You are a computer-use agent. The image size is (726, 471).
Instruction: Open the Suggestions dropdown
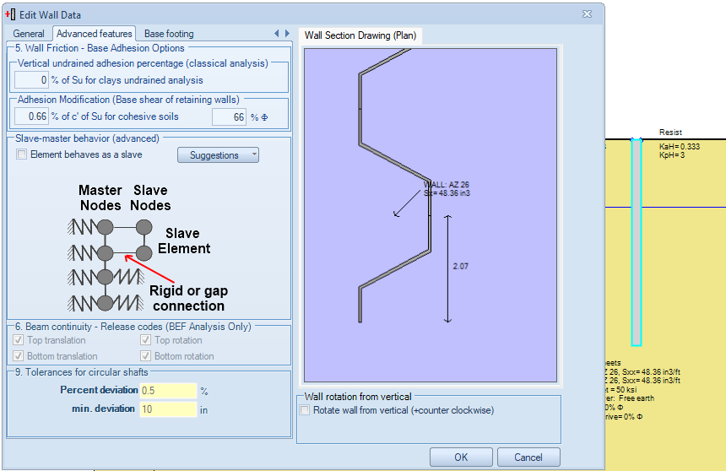point(218,155)
